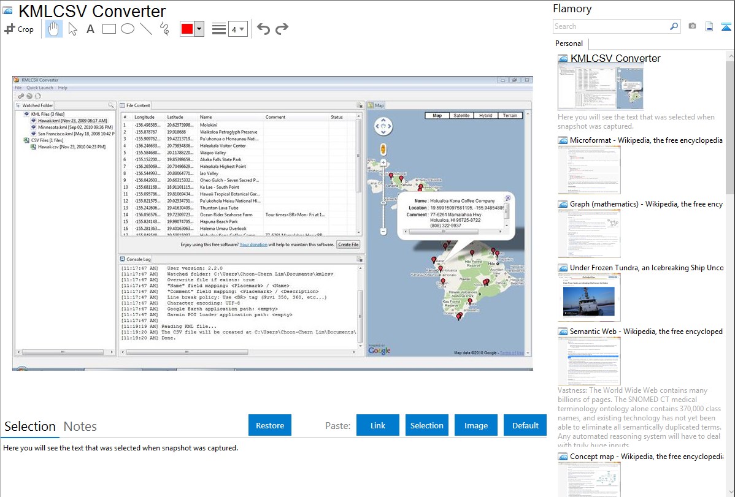This screenshot has height=497, width=735.
Task: Click the Microformat - Wikipedia title
Action: (x=646, y=140)
